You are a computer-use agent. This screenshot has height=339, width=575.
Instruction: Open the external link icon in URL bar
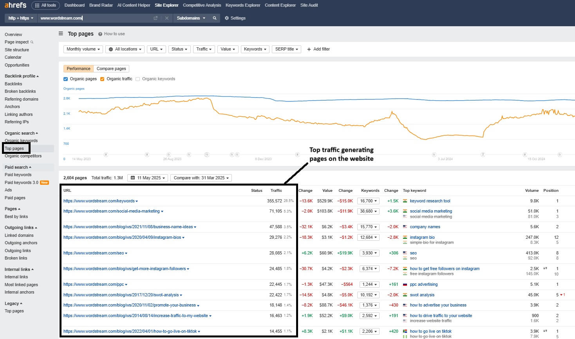pyautogui.click(x=156, y=18)
